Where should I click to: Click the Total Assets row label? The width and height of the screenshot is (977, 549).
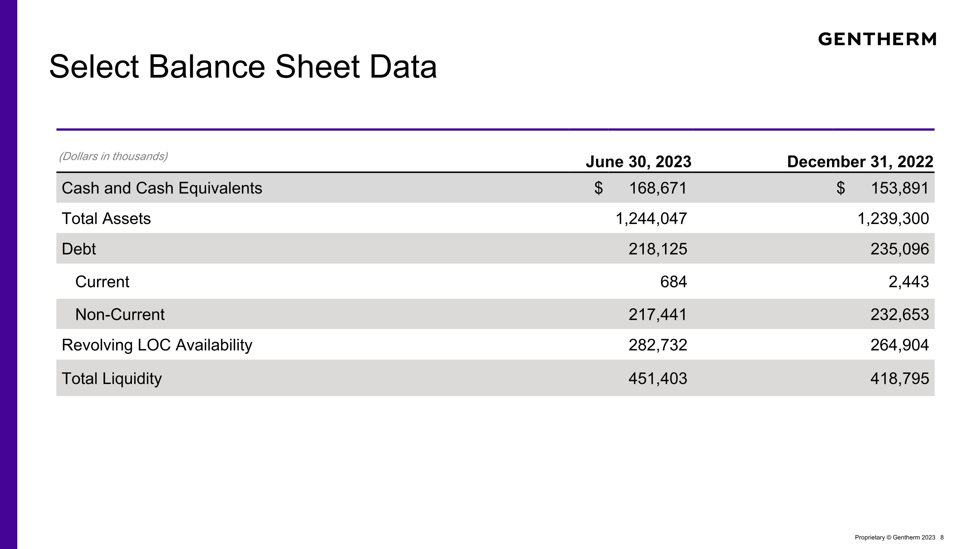106,219
